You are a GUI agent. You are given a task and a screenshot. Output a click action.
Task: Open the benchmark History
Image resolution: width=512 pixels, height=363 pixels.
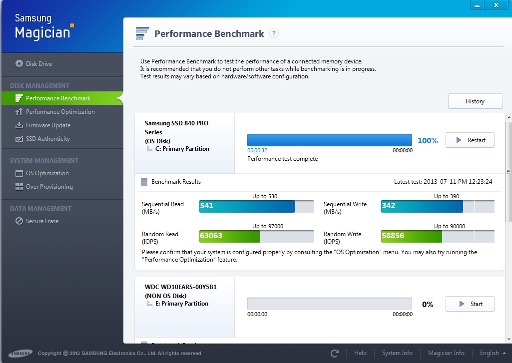tap(475, 101)
